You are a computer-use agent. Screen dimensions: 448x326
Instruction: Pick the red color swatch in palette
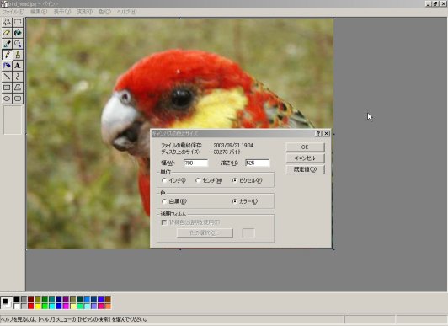click(31, 307)
